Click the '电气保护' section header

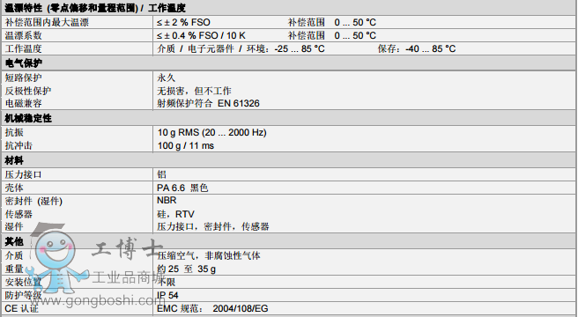tap(23, 63)
